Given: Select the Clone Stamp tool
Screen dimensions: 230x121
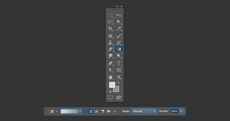Looking at the screenshot, I should tap(110, 43).
